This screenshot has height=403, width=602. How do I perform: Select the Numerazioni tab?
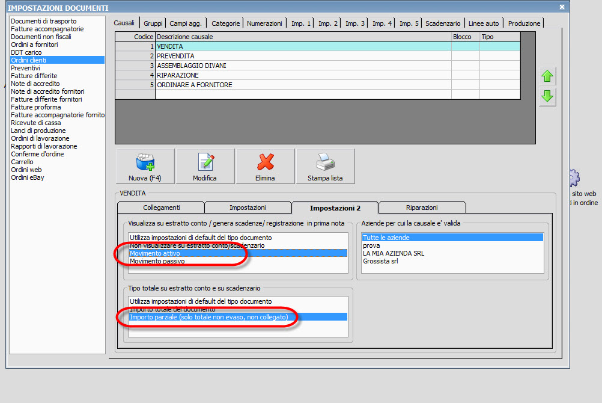(x=264, y=23)
